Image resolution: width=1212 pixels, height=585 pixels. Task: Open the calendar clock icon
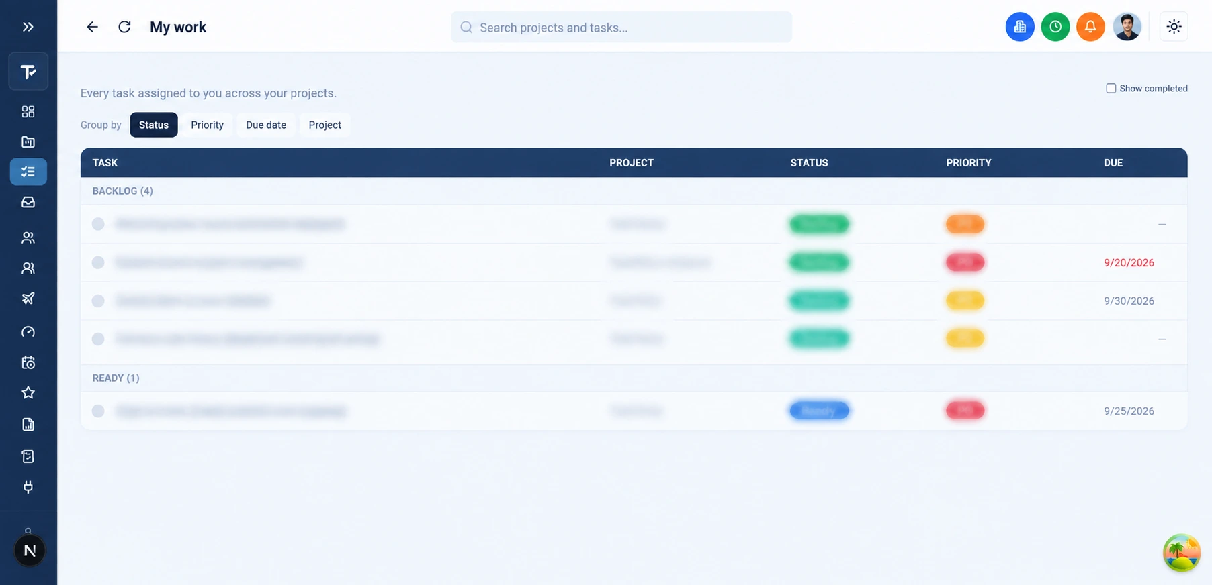coord(28,362)
